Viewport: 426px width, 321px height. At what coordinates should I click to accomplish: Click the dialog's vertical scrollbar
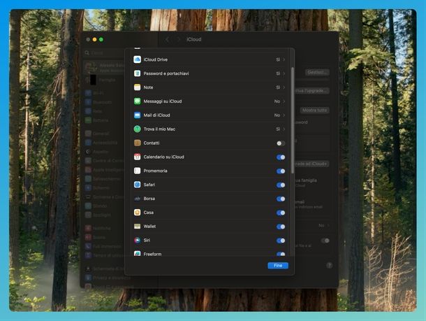293,120
